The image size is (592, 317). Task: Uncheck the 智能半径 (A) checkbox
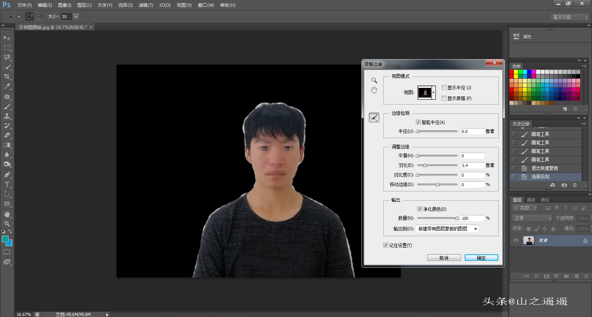tap(418, 122)
